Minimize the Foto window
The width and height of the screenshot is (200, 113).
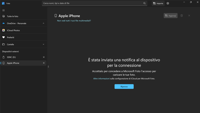(x=184, y=2)
